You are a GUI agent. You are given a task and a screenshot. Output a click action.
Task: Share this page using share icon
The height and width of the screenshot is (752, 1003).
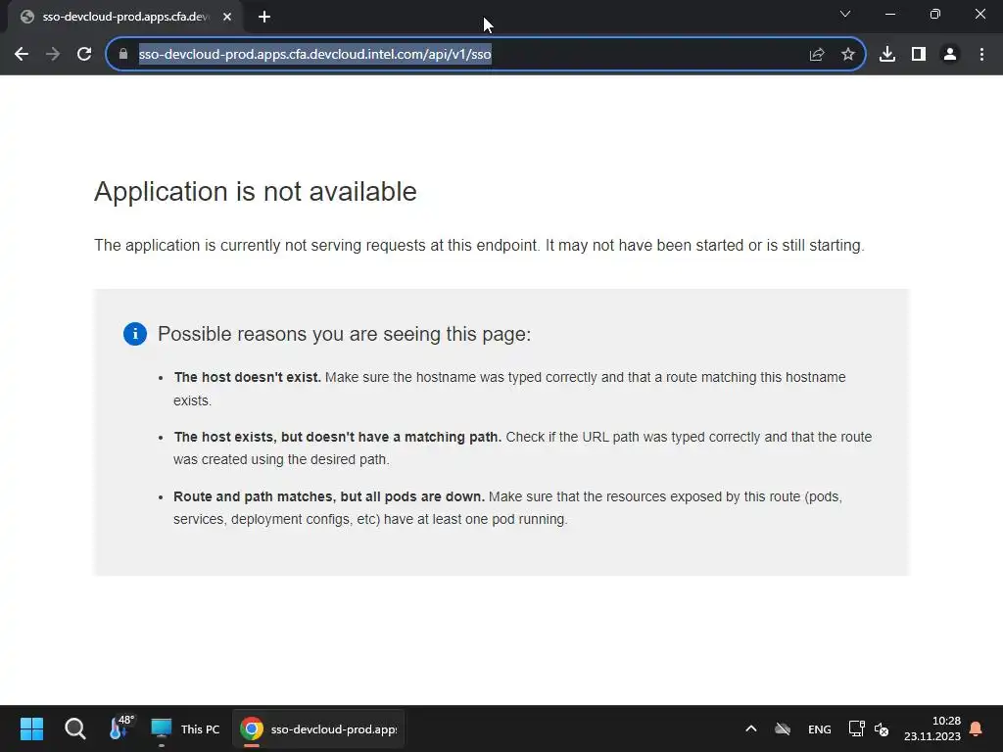click(x=817, y=55)
